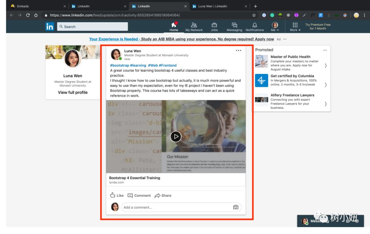Bookmark page with the star icon
Screen dimensions: 370x234
tap(254, 15)
